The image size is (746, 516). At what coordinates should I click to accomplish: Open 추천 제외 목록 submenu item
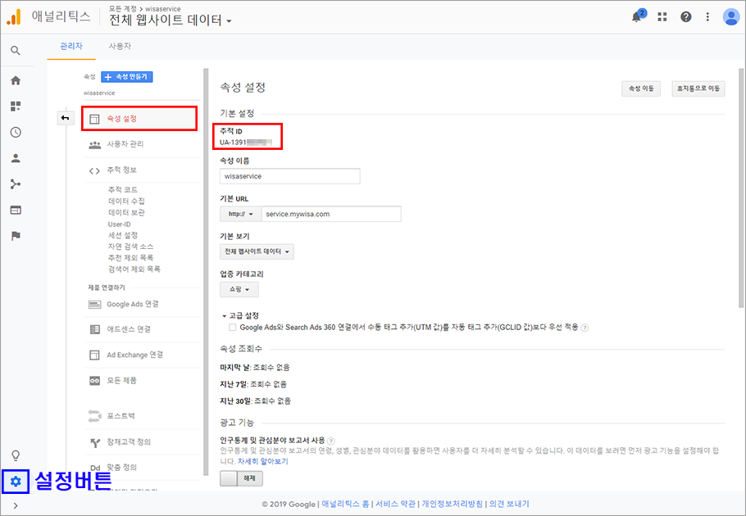pos(131,257)
